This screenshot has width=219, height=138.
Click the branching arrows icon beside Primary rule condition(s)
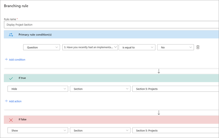coord(11,35)
